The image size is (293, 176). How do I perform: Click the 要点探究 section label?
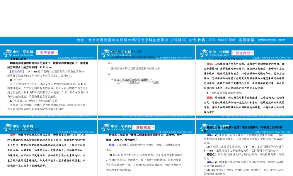(x=243, y=53)
